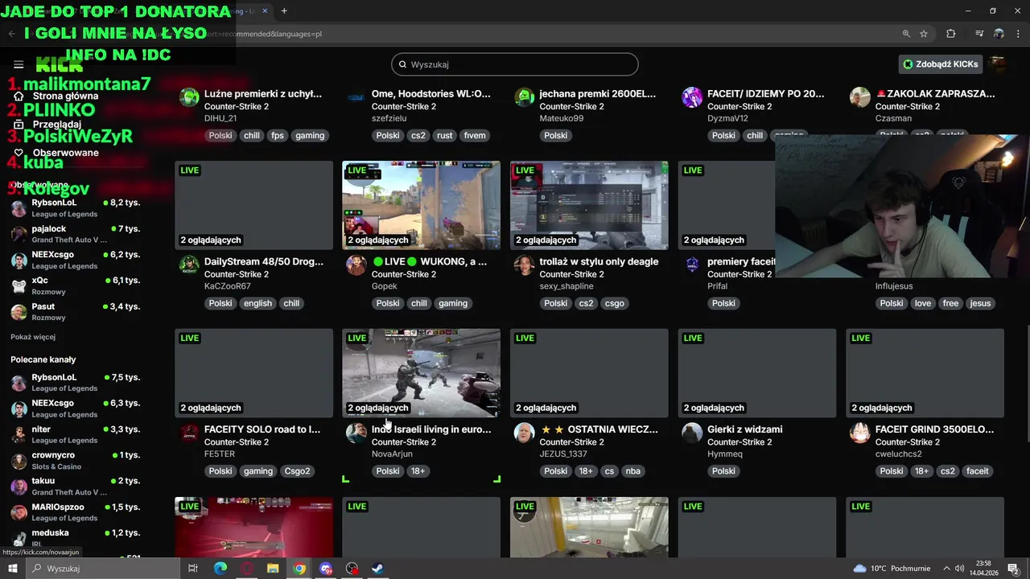Click cweluchcs2 streamer avatar
The height and width of the screenshot is (579, 1030).
859,433
